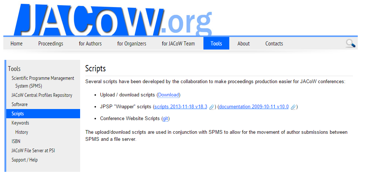Open ISBN sidebar entry
This screenshot has width=367, height=187.
pos(16,141)
